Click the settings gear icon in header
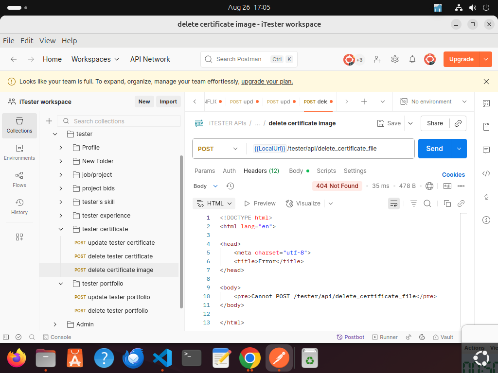498x373 pixels. click(395, 59)
